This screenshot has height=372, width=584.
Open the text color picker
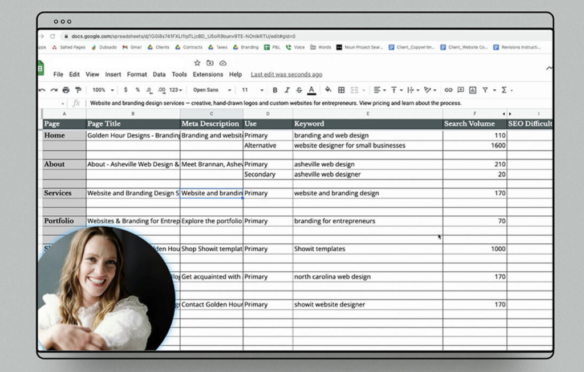(312, 90)
